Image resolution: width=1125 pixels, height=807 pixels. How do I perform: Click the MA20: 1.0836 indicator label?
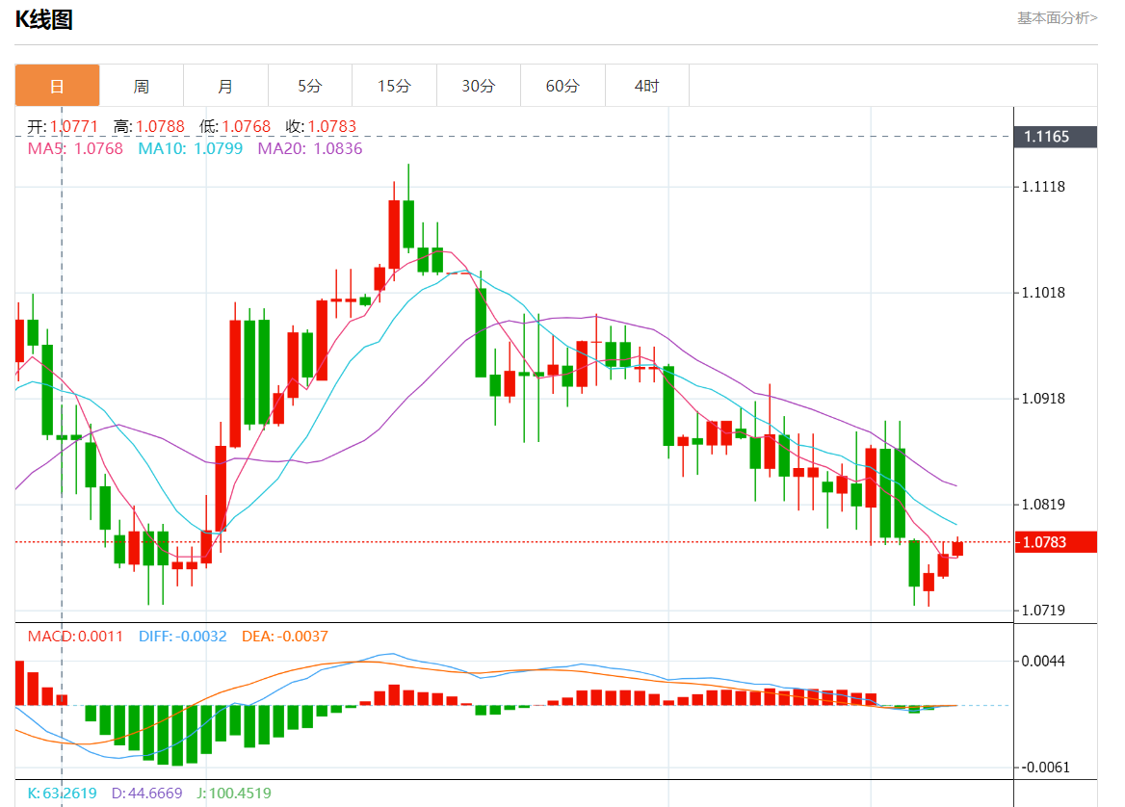point(310,148)
